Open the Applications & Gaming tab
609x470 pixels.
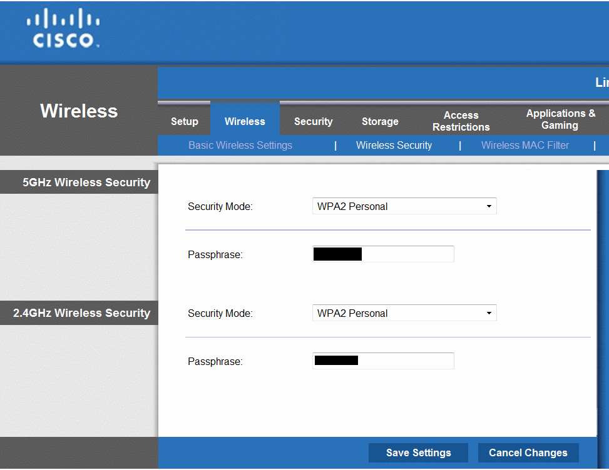[559, 119]
